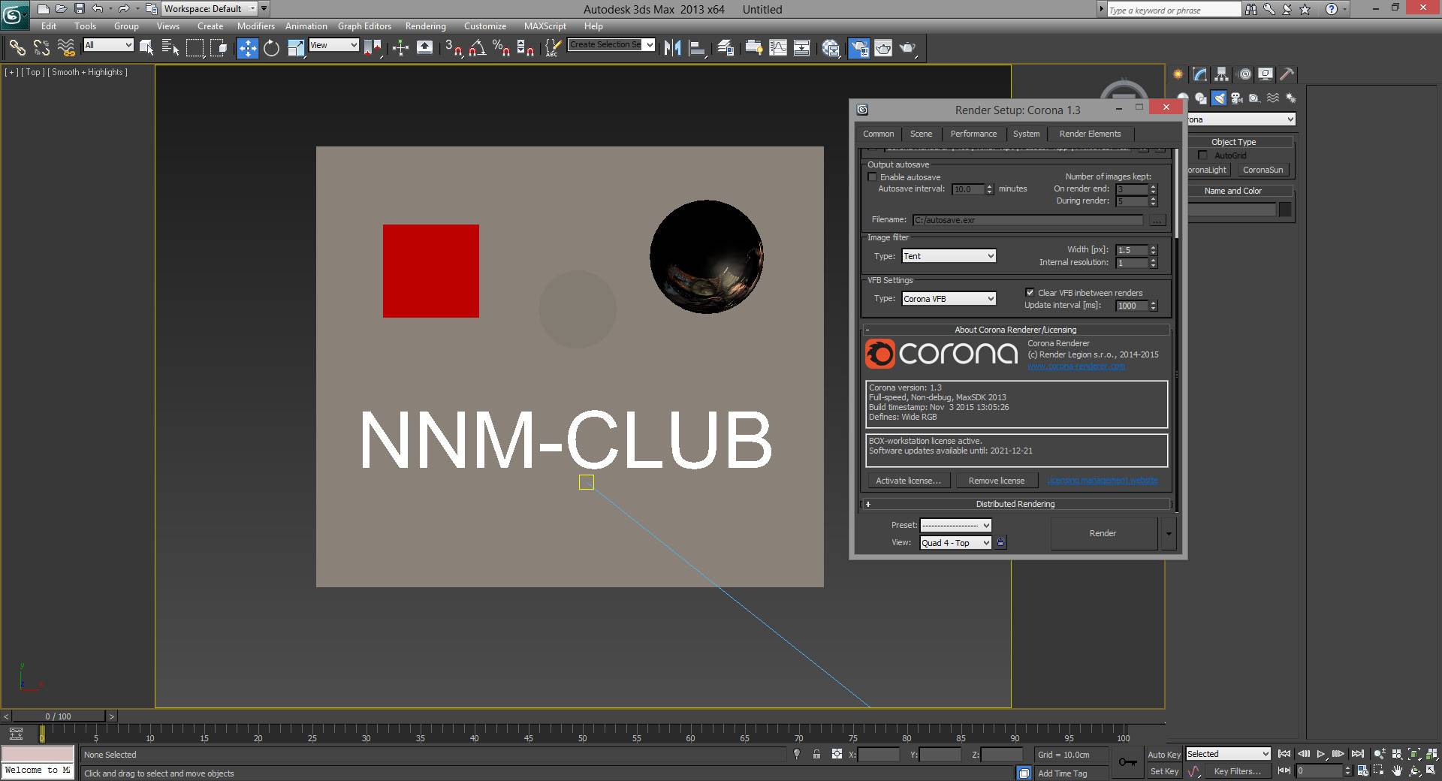Screen dimensions: 1442x781
Task: Toggle Set Key mode button
Action: tap(1164, 771)
